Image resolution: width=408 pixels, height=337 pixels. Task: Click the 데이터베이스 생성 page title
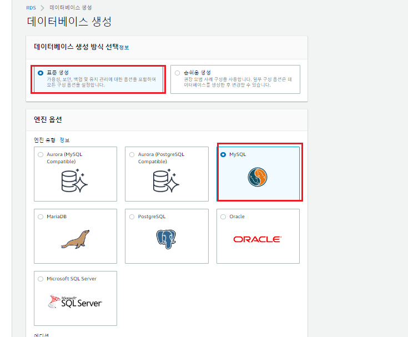coord(69,21)
